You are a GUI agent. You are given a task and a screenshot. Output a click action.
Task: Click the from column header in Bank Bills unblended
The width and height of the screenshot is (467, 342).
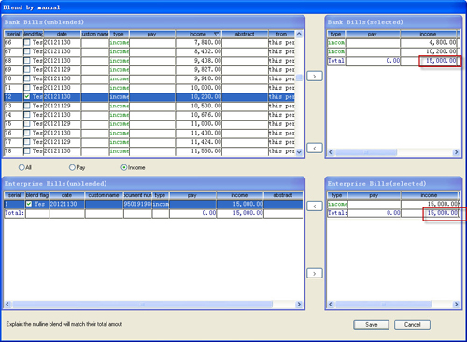tap(281, 34)
